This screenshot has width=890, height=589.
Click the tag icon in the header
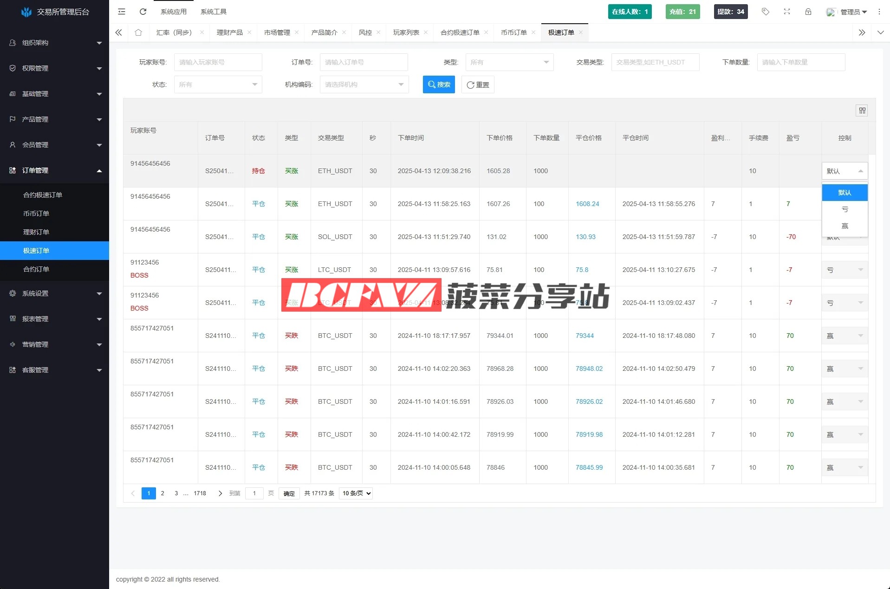766,12
